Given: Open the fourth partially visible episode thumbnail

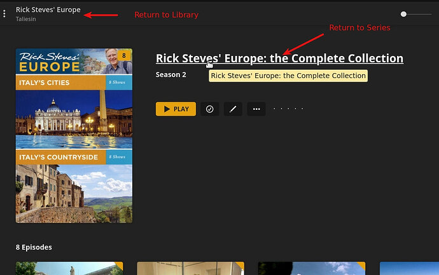Looking at the screenshot, I should [x=409, y=268].
